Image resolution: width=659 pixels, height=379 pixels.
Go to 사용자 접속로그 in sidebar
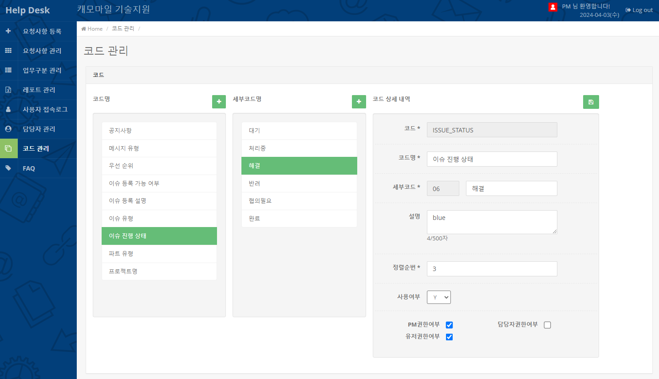tap(45, 109)
